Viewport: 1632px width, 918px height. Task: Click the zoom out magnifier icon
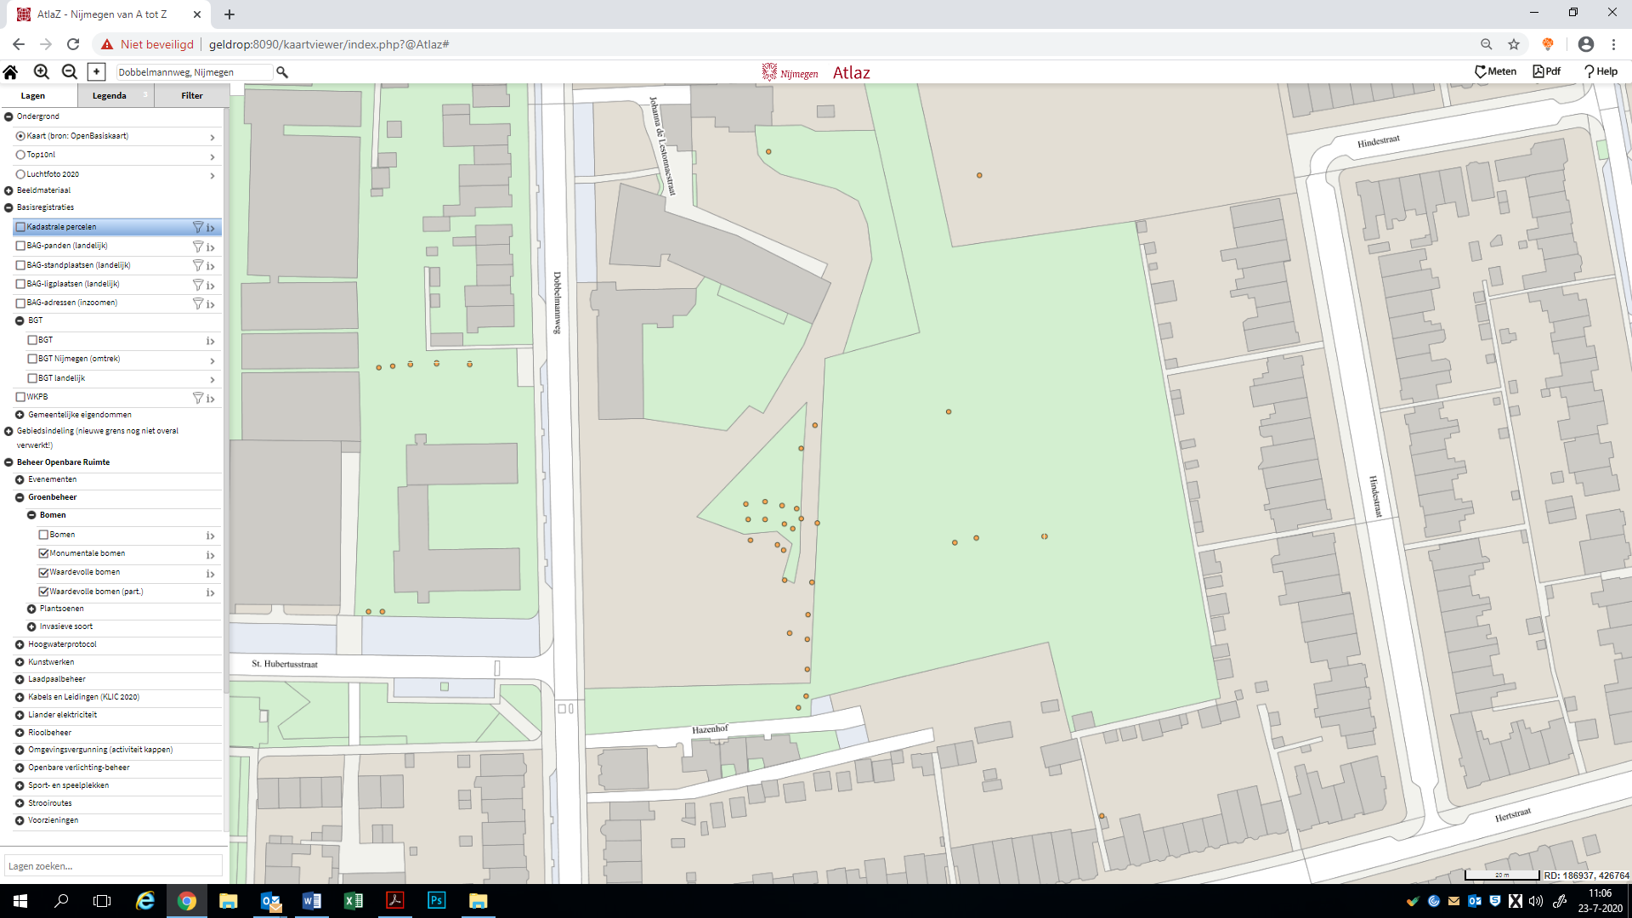click(x=70, y=72)
